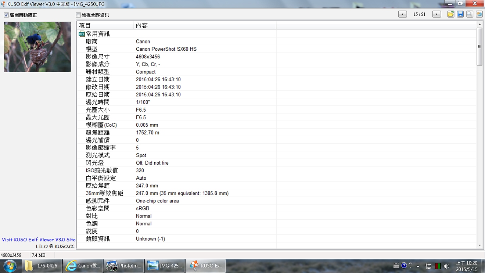This screenshot has width=485, height=273.
Task: Click the 項目 column header
Action: click(x=105, y=25)
